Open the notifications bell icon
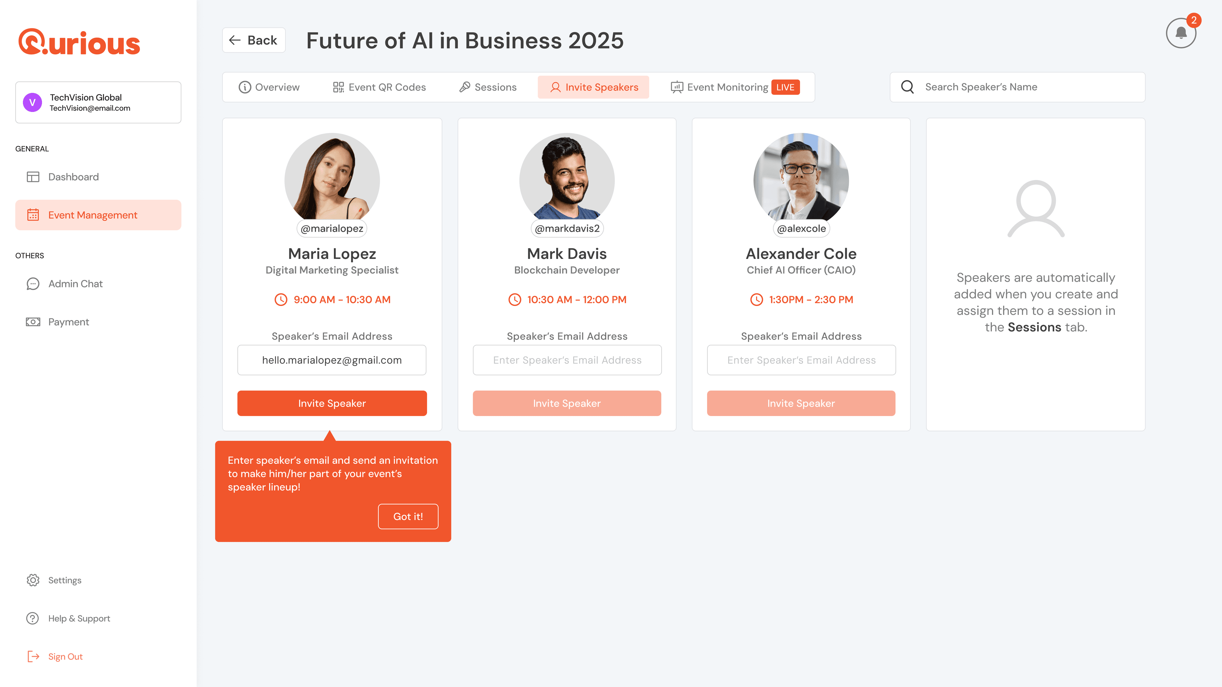 coord(1181,33)
